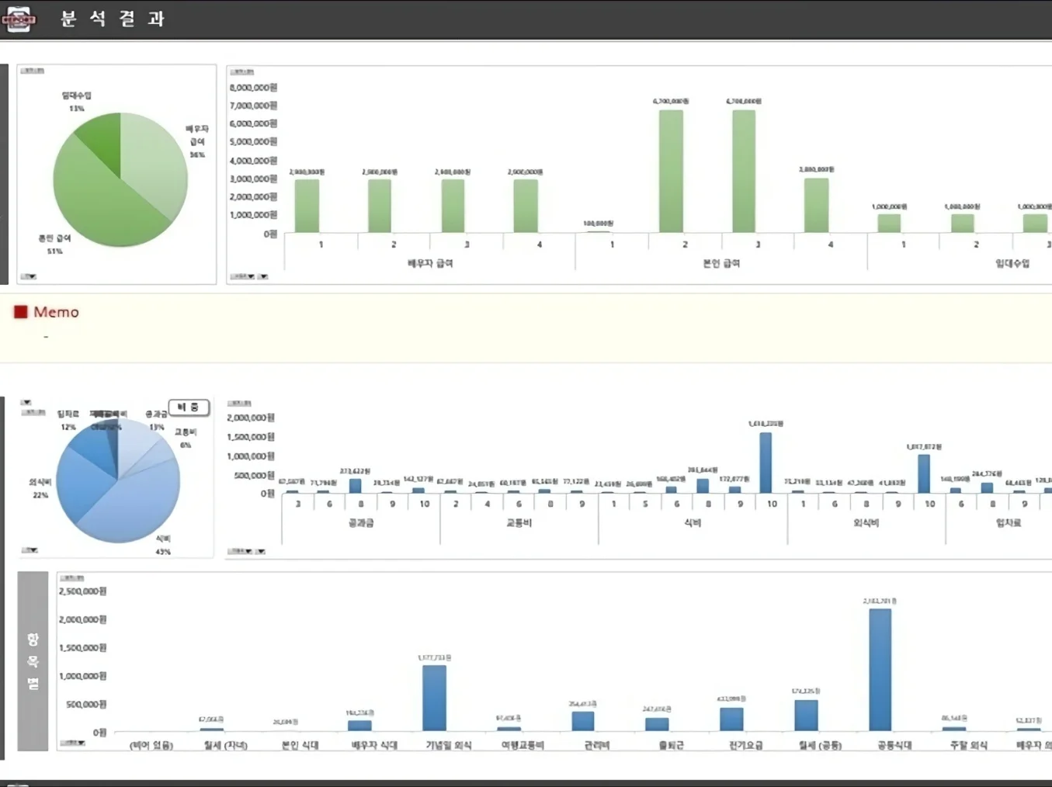This screenshot has height=787, width=1052.
Task: Click the 전기요금 bar in item chart
Action: [731, 719]
